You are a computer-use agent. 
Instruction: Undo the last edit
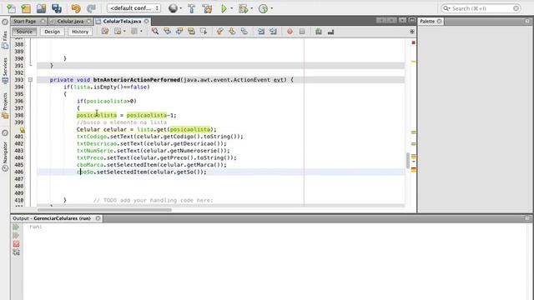point(76,8)
